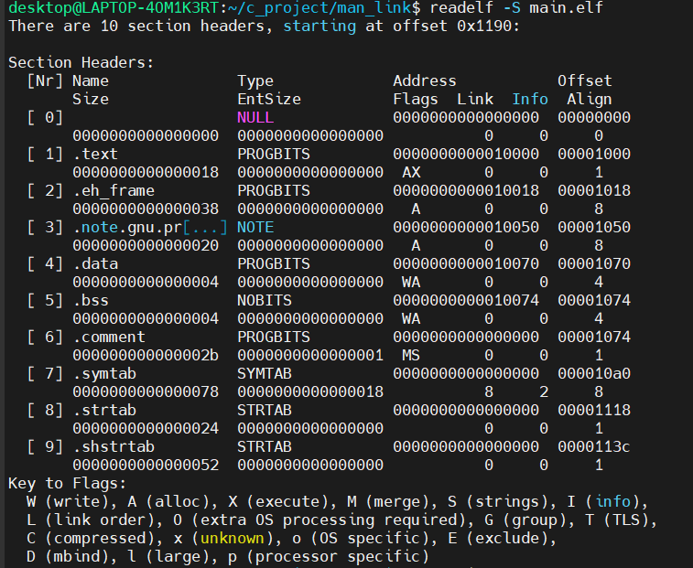Click the 'MS' flags value
Screen dimensions: 693x568
tap(411, 356)
